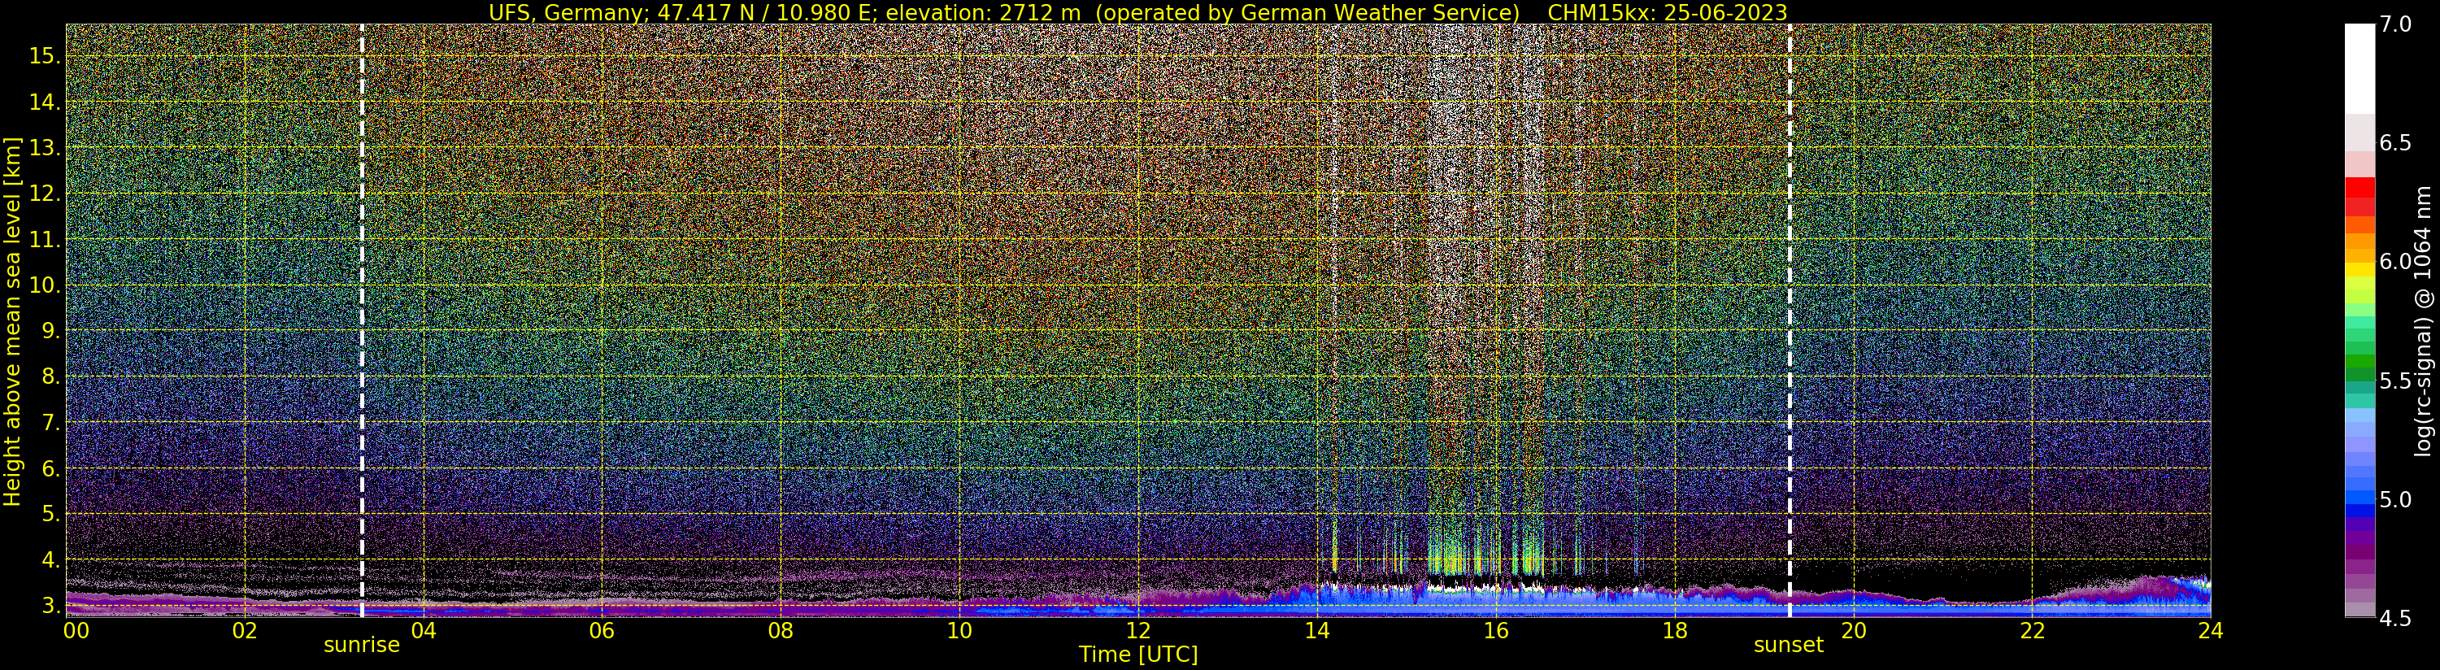The height and width of the screenshot is (670, 2440).
Task: Click the white dashed sunset marker line
Action: click(x=1790, y=320)
